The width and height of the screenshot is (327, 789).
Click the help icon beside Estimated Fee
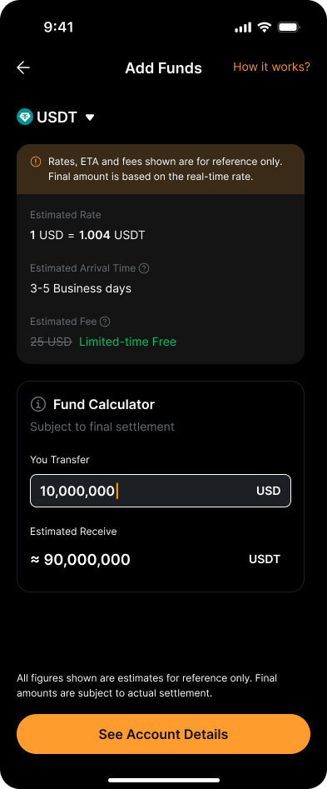click(105, 322)
